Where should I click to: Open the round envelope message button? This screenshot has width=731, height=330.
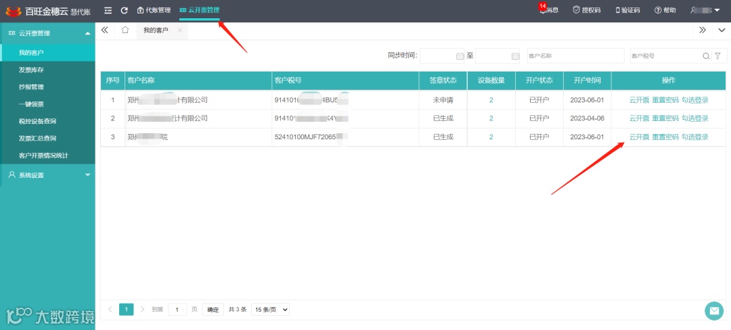tap(714, 310)
